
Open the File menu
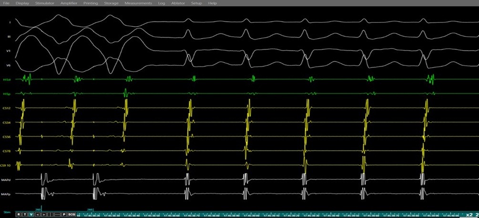coord(6,3)
